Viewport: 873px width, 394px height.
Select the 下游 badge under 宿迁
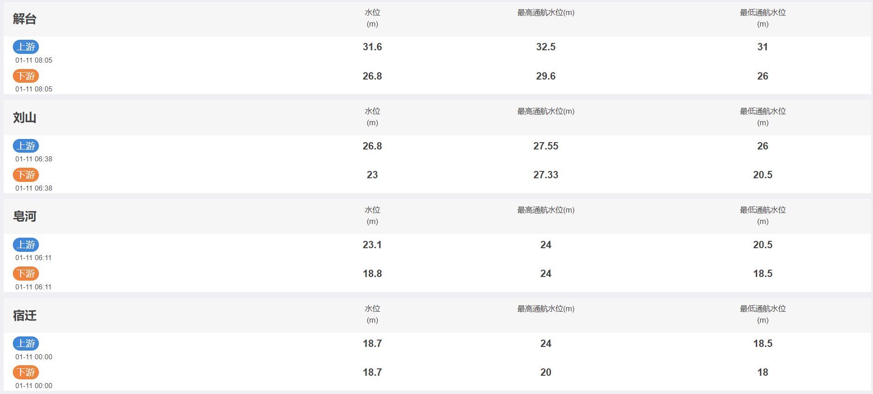coord(26,372)
